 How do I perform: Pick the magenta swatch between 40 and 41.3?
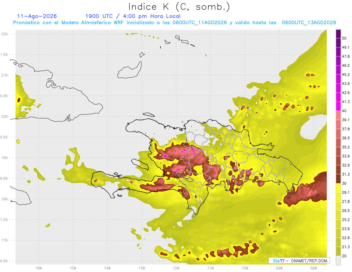tap(338, 106)
